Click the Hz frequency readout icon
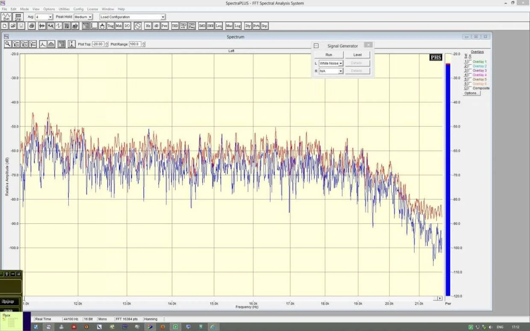 tap(148, 26)
